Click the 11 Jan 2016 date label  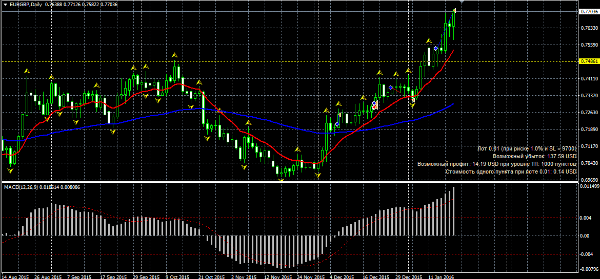[441, 276]
